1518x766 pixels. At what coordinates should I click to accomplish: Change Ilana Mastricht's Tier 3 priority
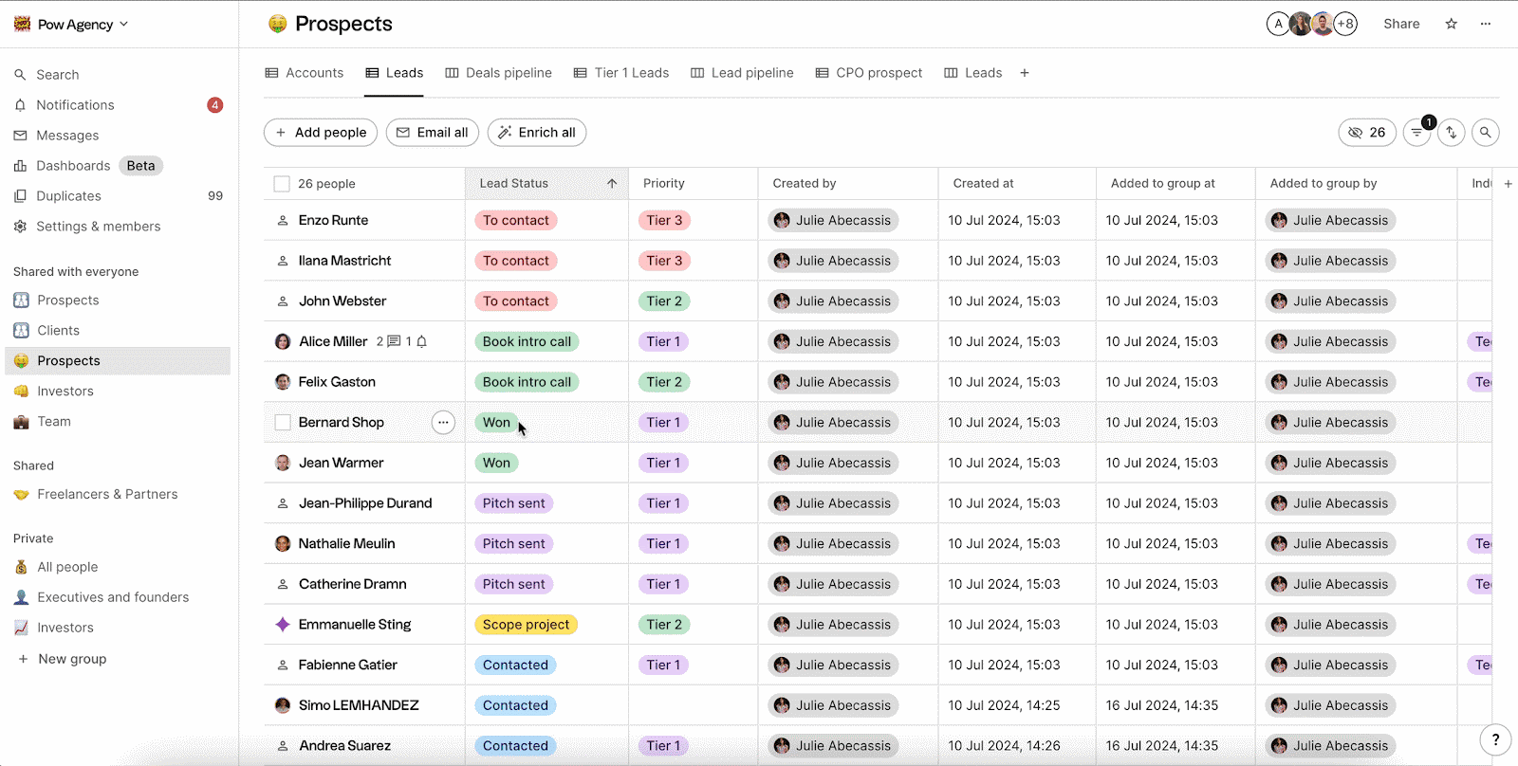click(664, 261)
